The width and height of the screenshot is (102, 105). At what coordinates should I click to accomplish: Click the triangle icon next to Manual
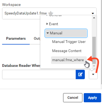point(48,33)
